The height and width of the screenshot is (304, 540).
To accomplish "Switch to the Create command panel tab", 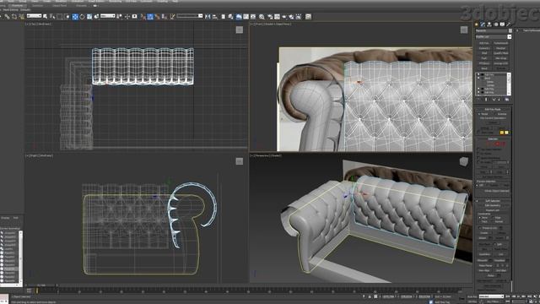I will [477, 24].
